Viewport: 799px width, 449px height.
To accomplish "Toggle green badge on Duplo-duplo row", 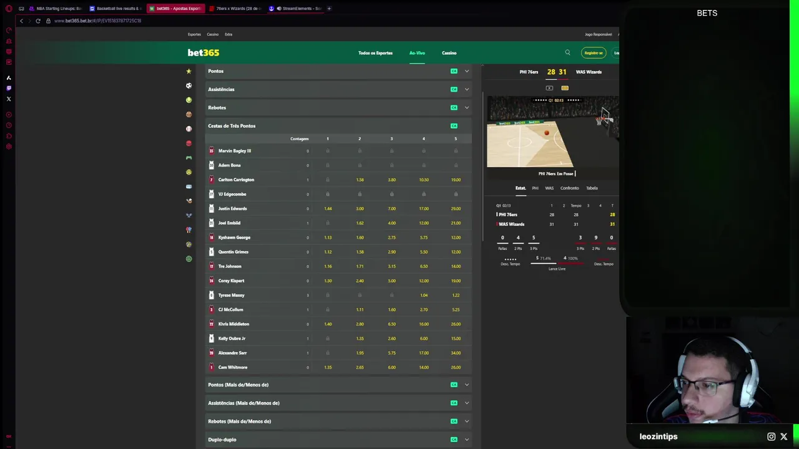I will (x=454, y=440).
